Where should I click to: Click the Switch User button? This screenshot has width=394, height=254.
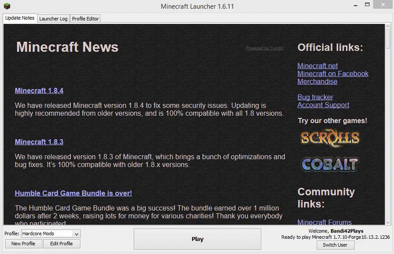(335, 245)
